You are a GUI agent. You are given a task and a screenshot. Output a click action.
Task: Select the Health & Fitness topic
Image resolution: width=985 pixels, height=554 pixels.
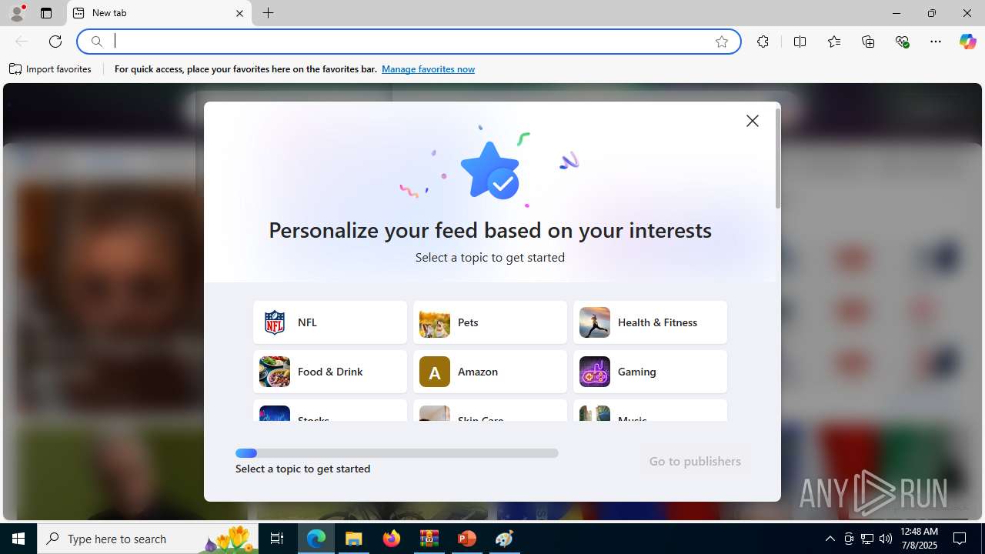650,322
